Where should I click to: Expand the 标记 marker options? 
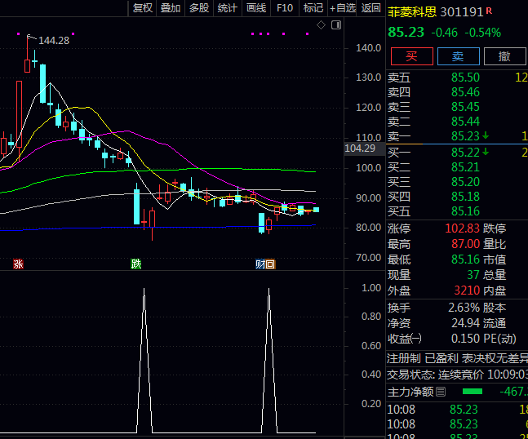[x=313, y=8]
